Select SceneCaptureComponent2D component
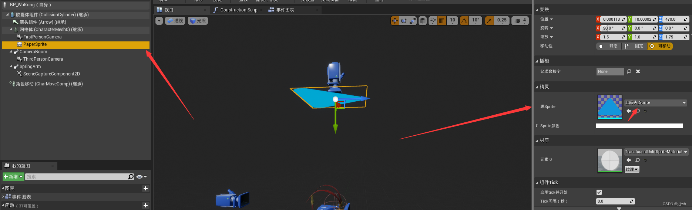This screenshot has height=210, width=692. pyautogui.click(x=51, y=74)
